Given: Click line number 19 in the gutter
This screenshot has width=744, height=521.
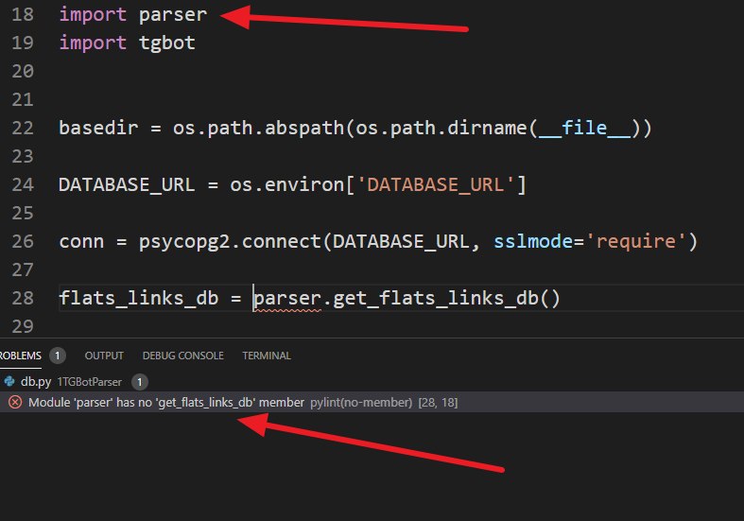Looking at the screenshot, I should [23, 43].
